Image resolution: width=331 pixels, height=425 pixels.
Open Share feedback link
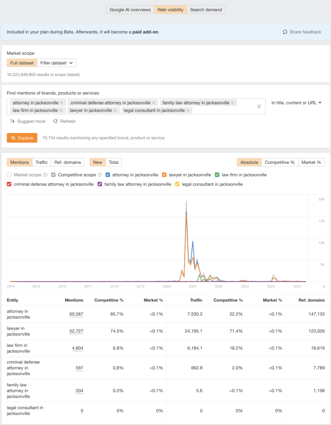[302, 32]
